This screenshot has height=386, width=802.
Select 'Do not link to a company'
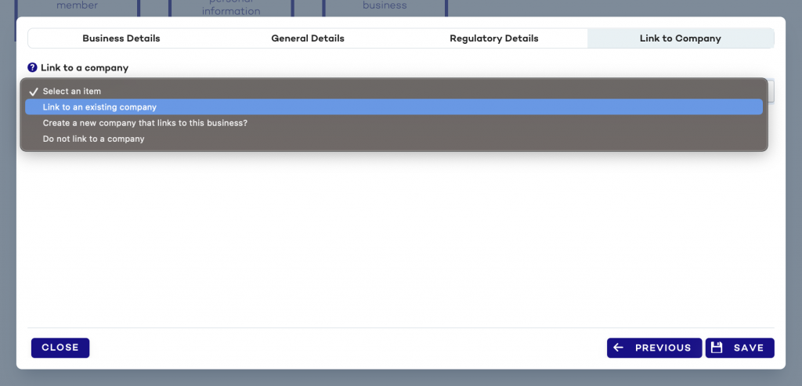[394, 139]
